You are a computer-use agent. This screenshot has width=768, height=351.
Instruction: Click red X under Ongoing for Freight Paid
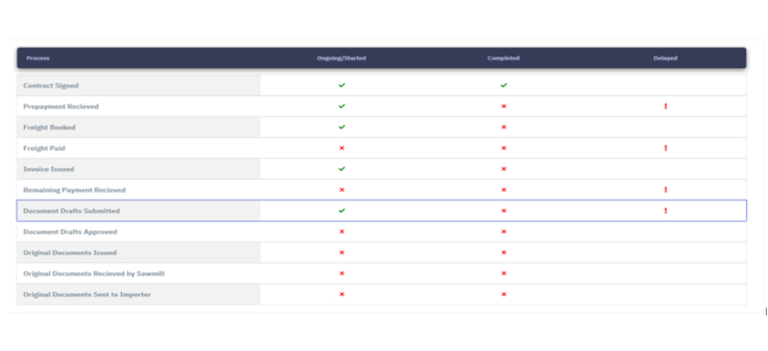tap(341, 148)
